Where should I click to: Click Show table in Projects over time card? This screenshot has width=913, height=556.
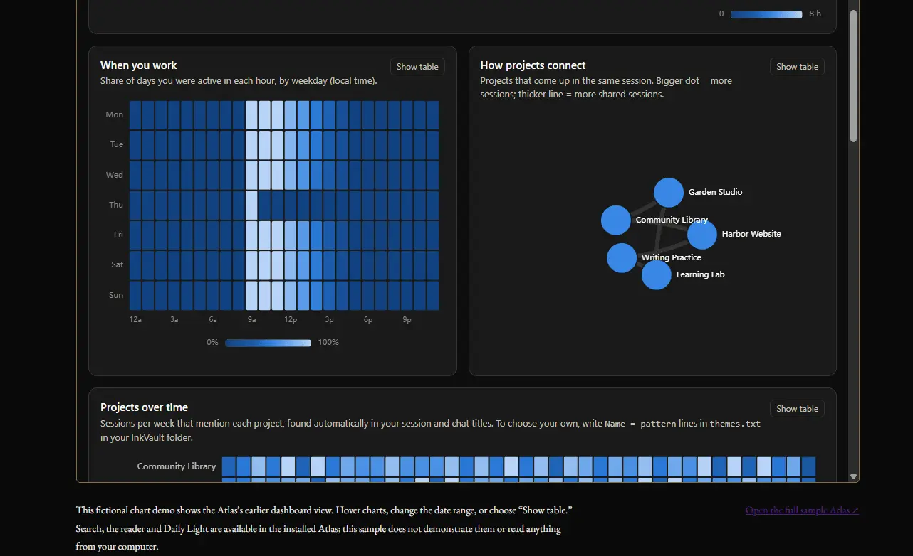(x=797, y=409)
